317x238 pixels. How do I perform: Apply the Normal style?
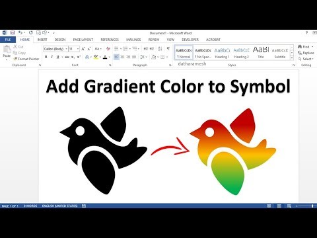coord(184,53)
